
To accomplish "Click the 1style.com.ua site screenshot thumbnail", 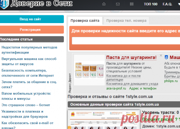I will point(104,119).
